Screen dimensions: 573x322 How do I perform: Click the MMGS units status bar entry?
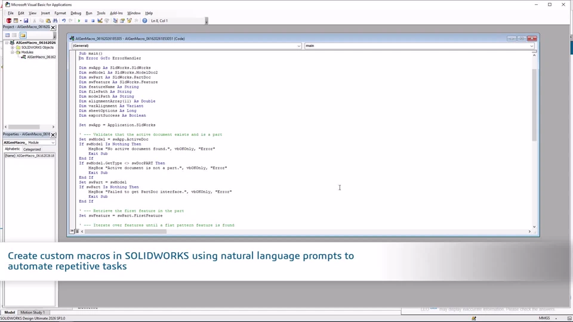(x=544, y=318)
